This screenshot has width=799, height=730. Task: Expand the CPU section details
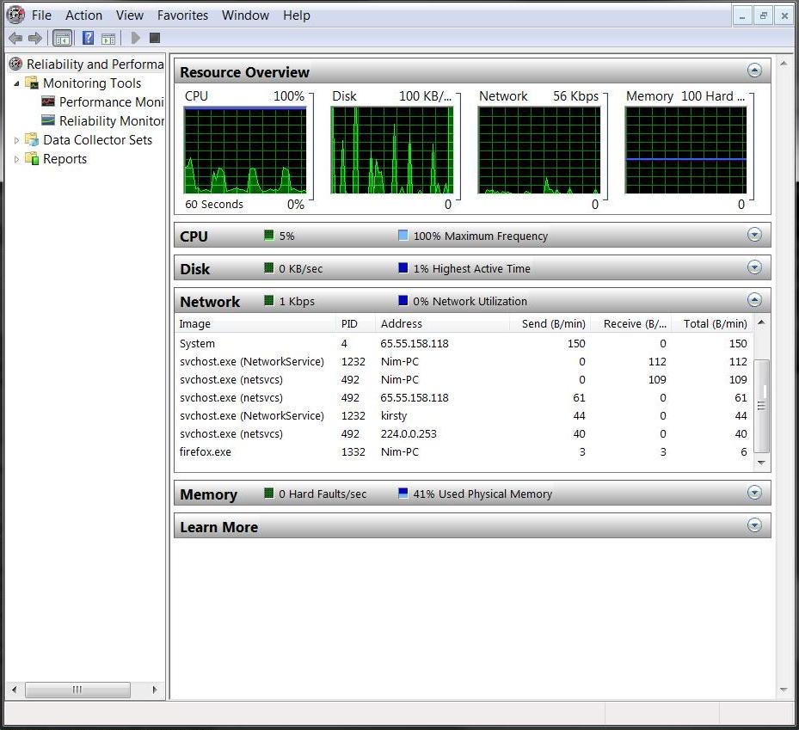point(754,235)
